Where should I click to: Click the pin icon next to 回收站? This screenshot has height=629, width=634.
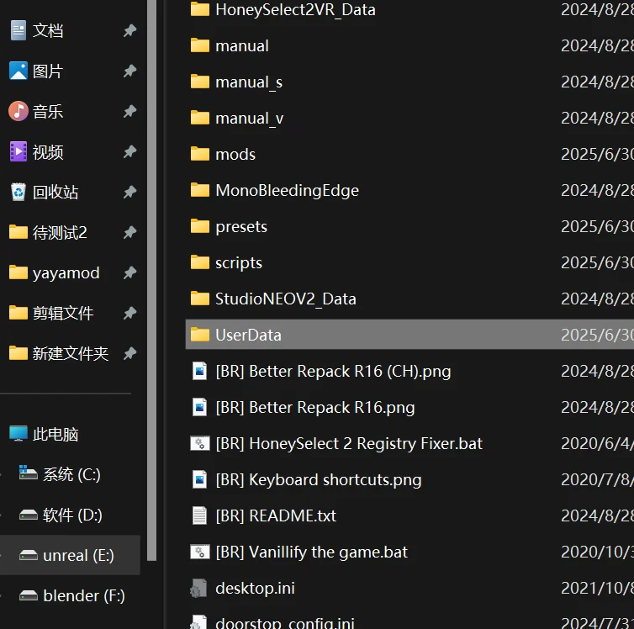click(129, 192)
